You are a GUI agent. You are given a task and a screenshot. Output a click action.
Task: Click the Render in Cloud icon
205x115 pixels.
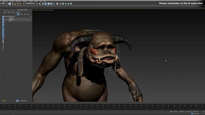click(68, 4)
